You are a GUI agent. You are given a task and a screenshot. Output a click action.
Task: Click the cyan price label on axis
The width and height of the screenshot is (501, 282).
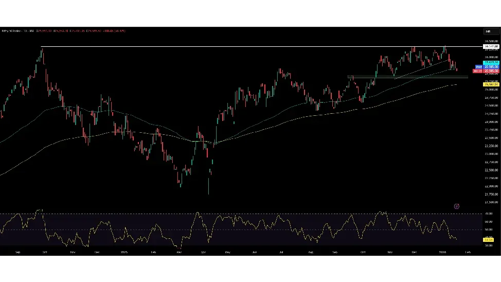point(491,63)
